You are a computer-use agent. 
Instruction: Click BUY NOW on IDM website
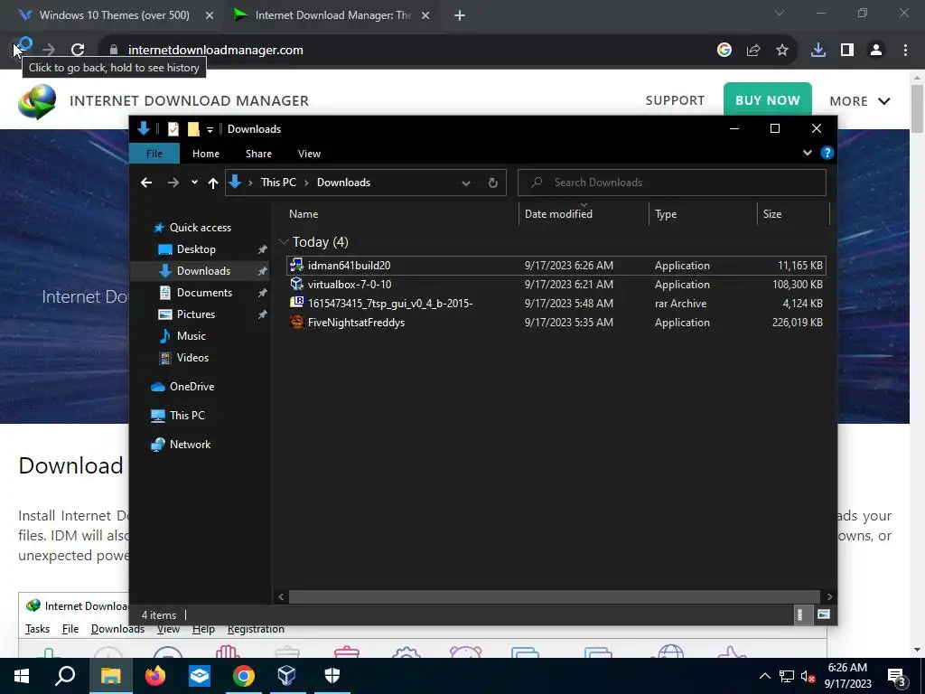pos(768,100)
